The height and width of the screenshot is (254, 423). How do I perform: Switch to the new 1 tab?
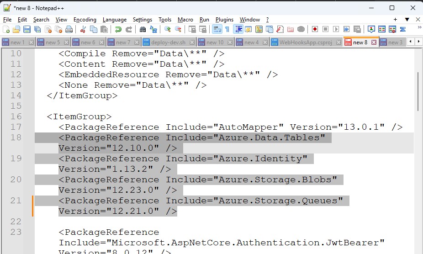(x=18, y=42)
